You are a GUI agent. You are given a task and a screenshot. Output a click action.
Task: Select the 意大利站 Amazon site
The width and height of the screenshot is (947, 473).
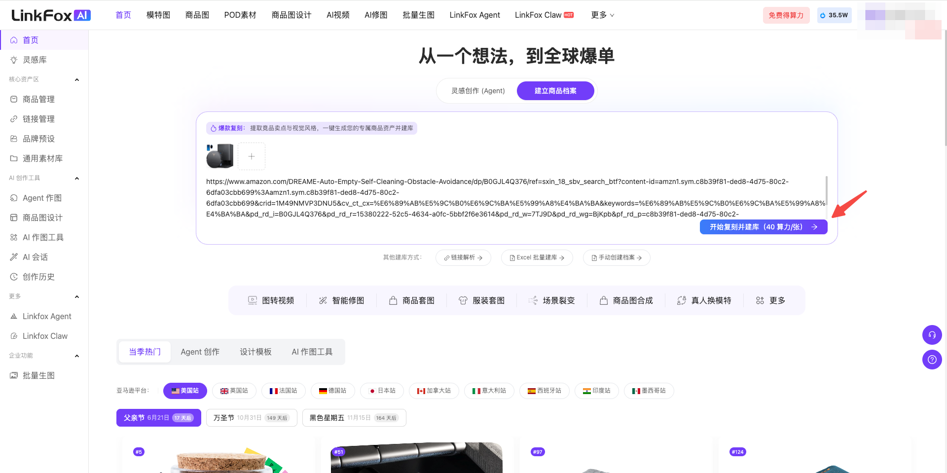pyautogui.click(x=489, y=391)
